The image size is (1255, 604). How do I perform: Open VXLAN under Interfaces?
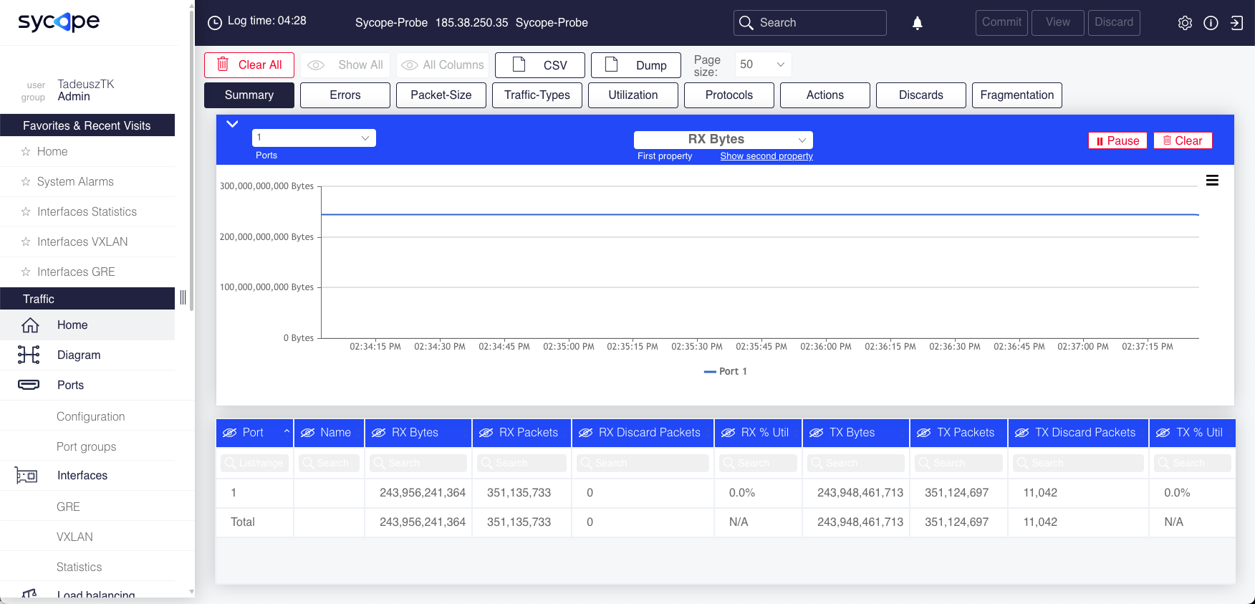click(x=74, y=537)
